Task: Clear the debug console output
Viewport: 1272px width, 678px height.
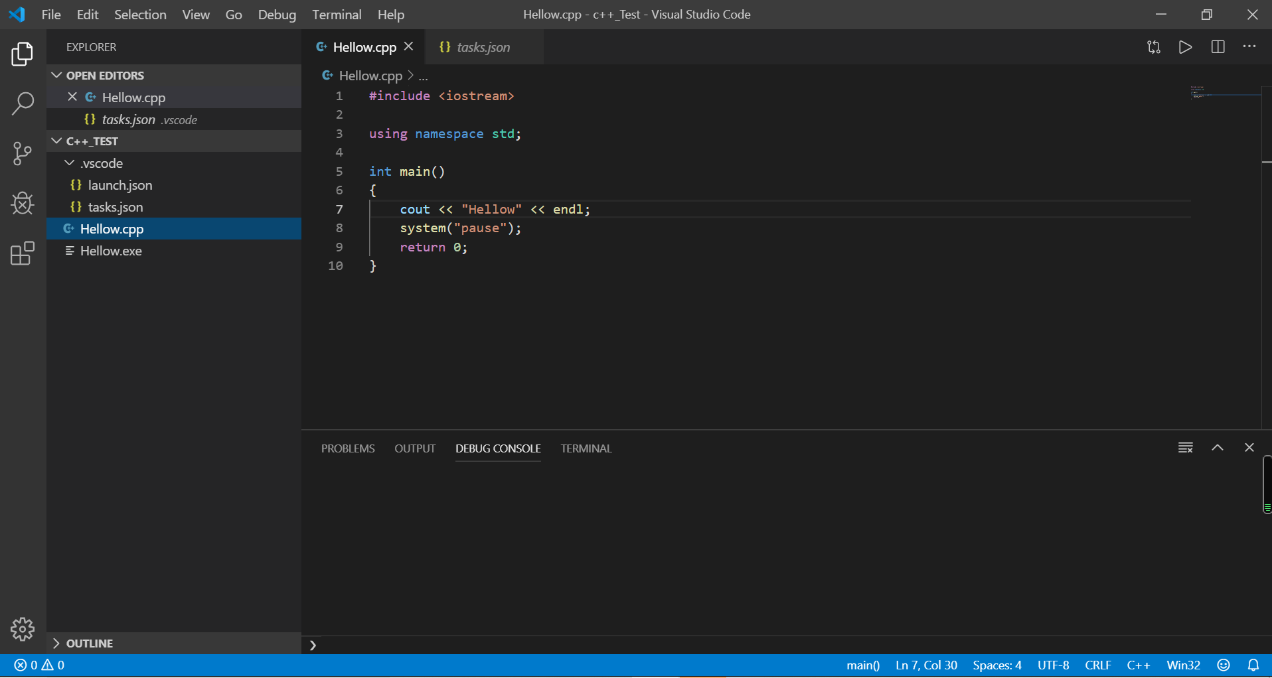Action: 1186,448
